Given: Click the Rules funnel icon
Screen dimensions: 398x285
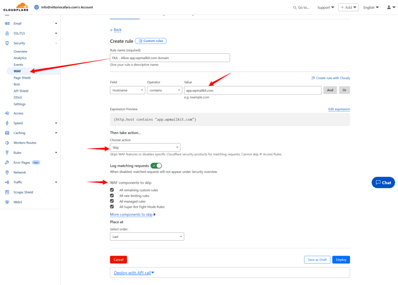Looking at the screenshot, I should point(7,153).
